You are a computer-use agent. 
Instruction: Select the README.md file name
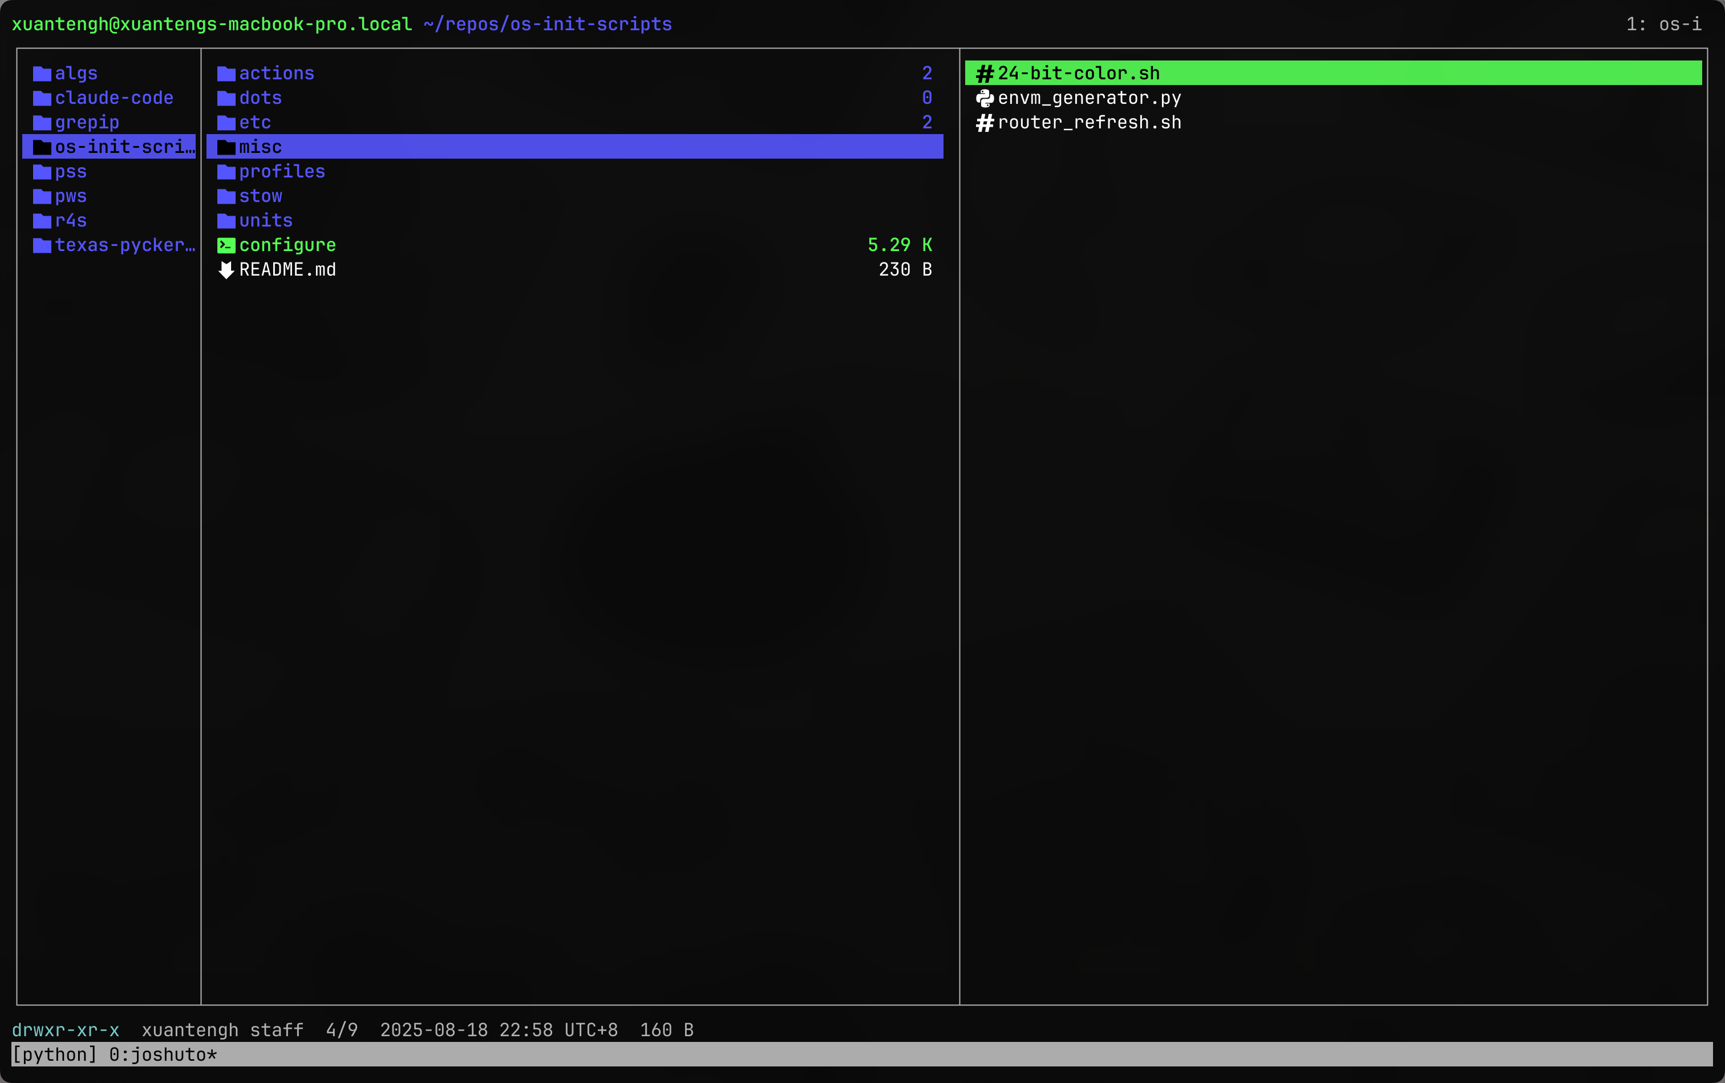pos(287,270)
